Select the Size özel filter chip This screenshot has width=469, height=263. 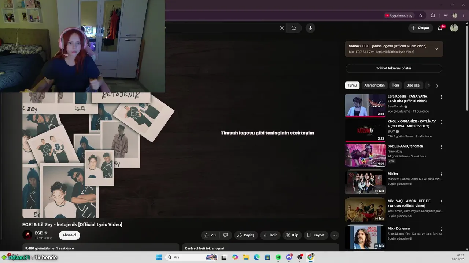413,85
